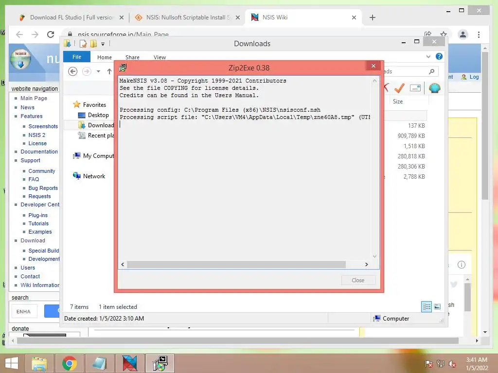This screenshot has width=498, height=373.
Task: Open the Share ribbon tab
Action: tap(132, 57)
